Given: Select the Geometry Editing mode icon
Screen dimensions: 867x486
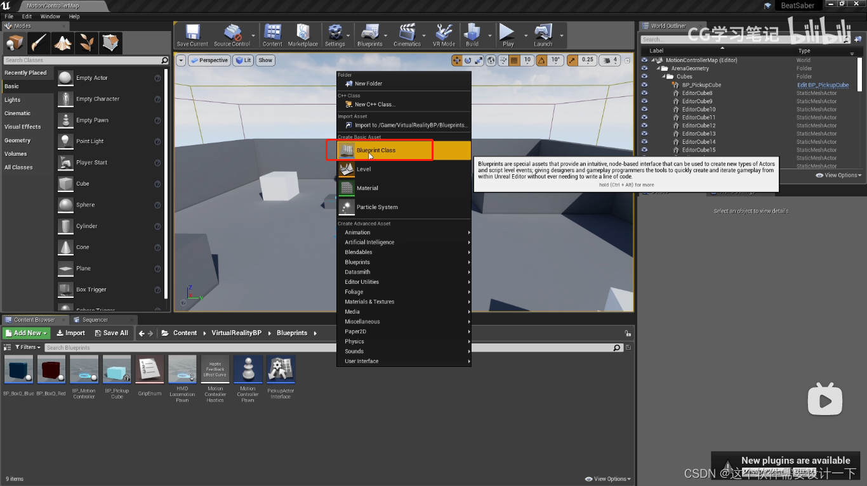Looking at the screenshot, I should (x=110, y=43).
